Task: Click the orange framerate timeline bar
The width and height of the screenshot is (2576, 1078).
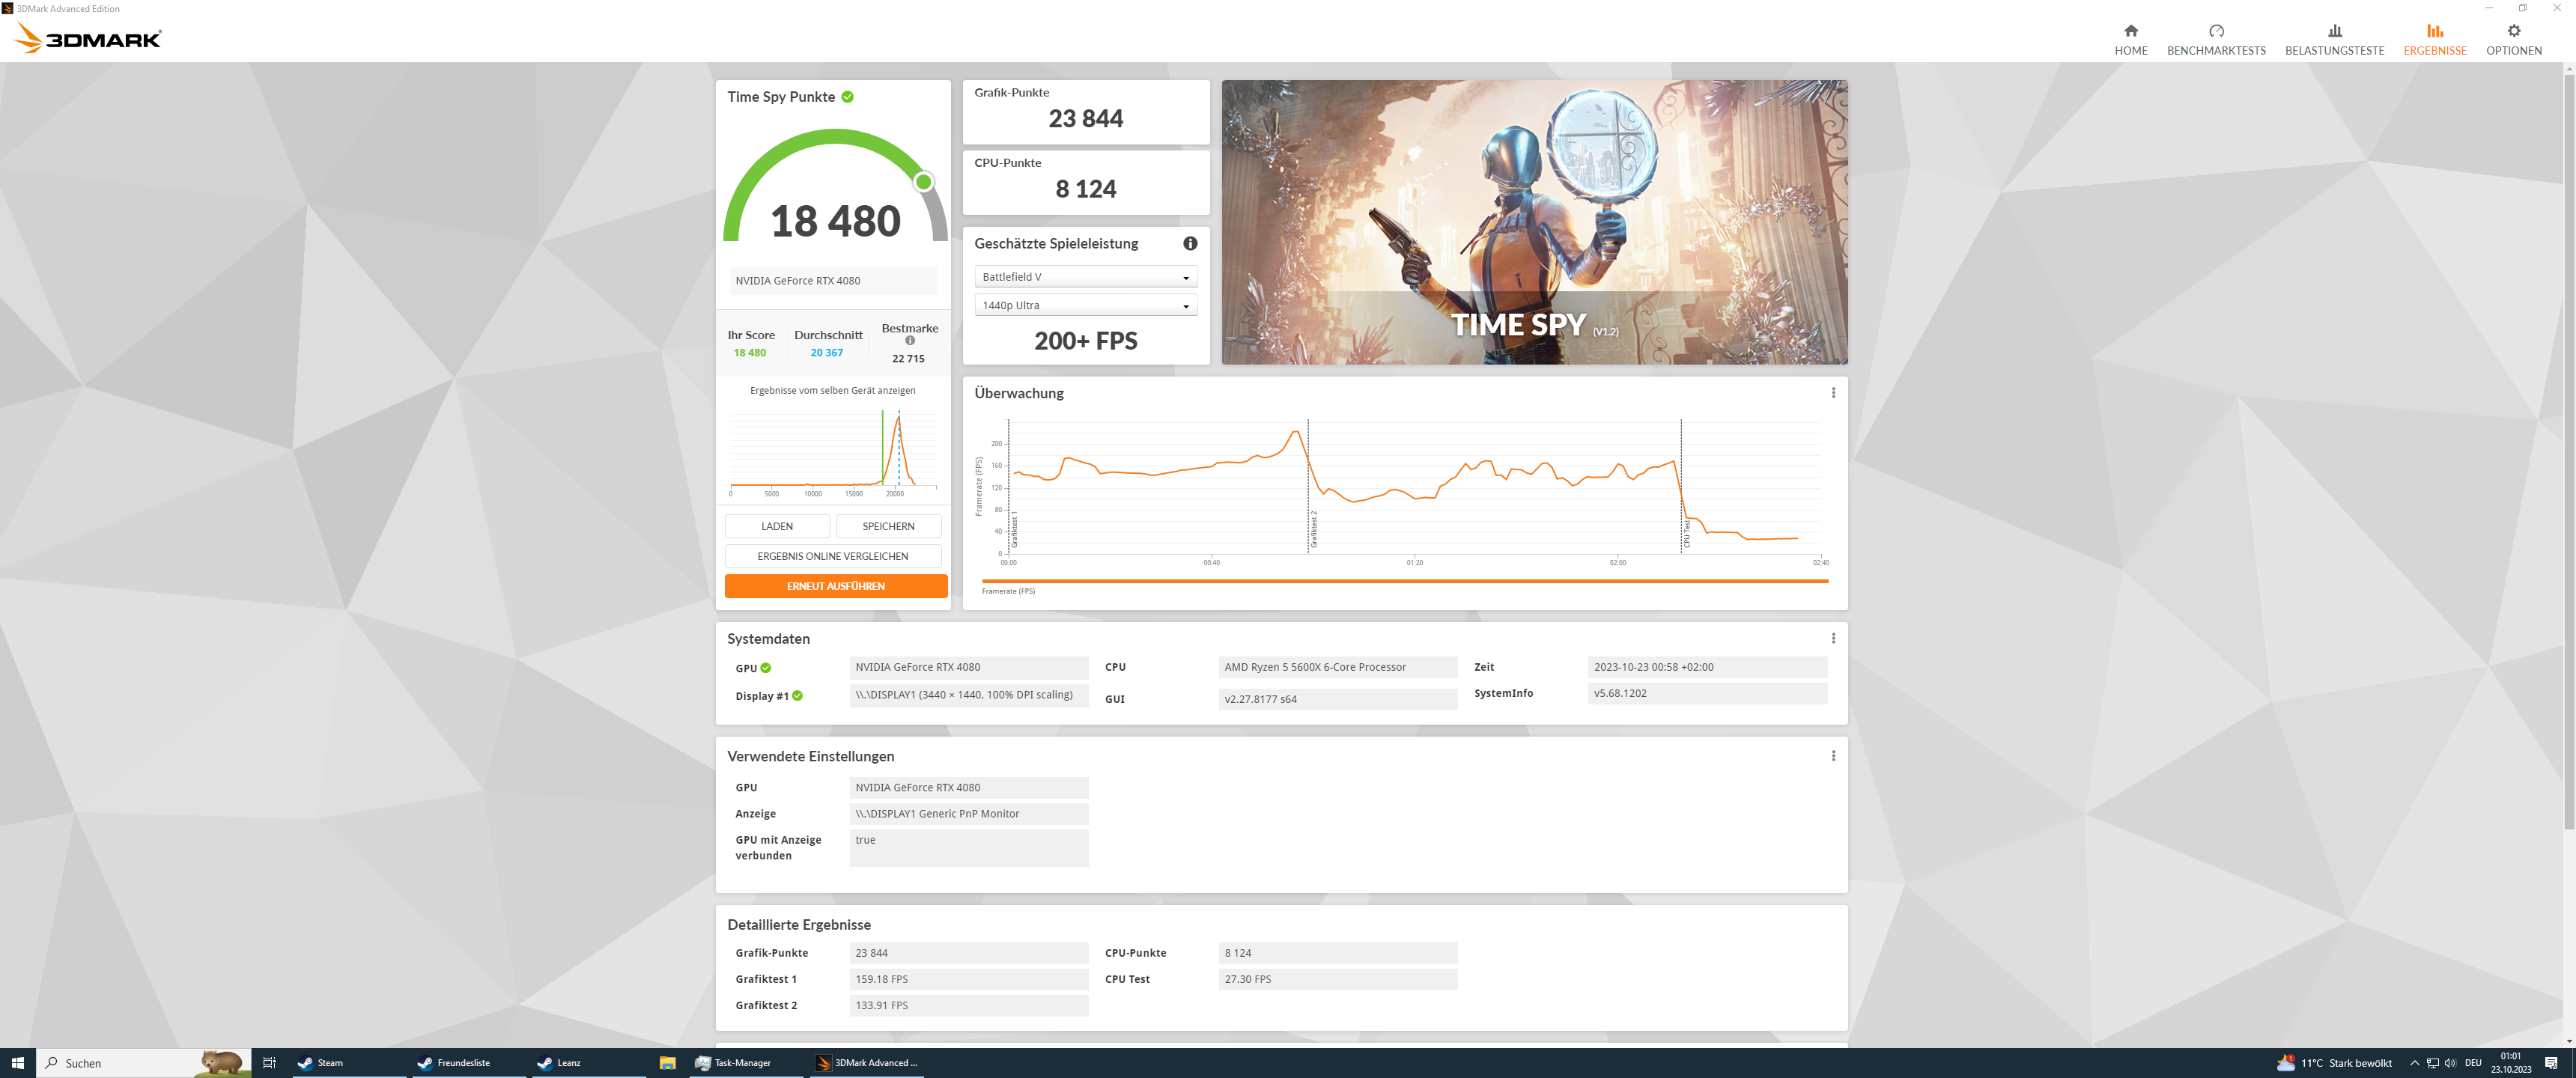Action: tap(1404, 581)
